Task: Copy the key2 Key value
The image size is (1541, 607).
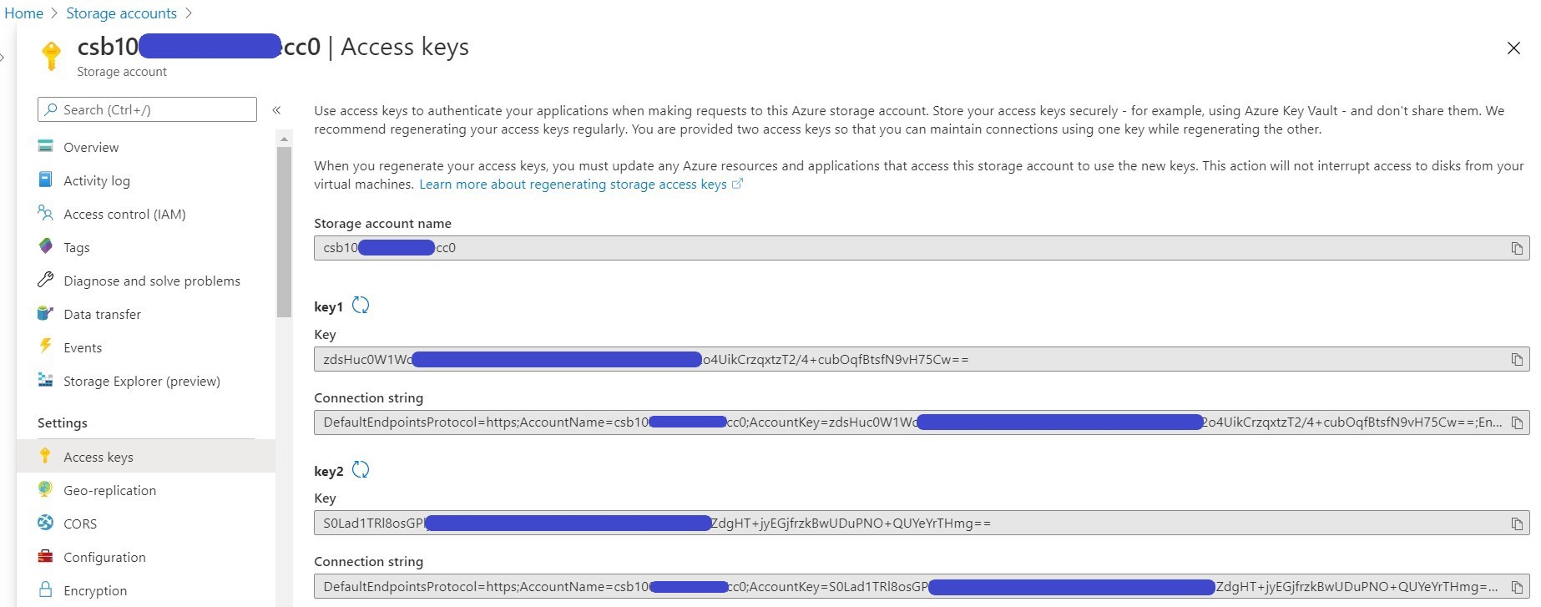Action: [1516, 524]
